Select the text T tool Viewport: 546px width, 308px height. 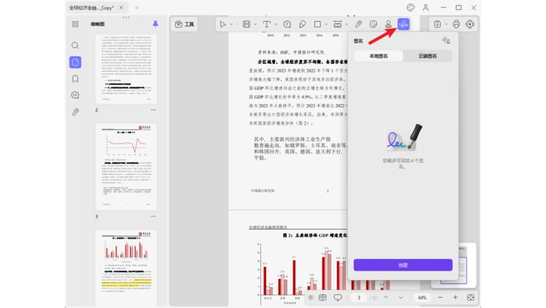[x=267, y=24]
